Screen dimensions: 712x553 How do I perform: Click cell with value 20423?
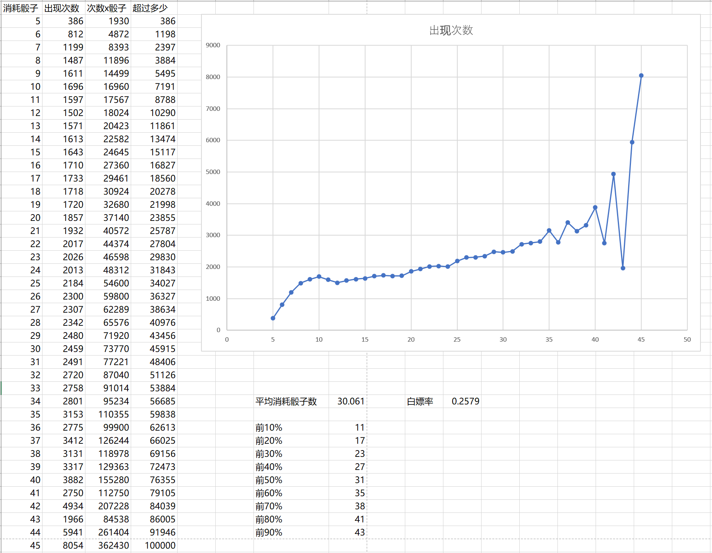click(x=108, y=126)
